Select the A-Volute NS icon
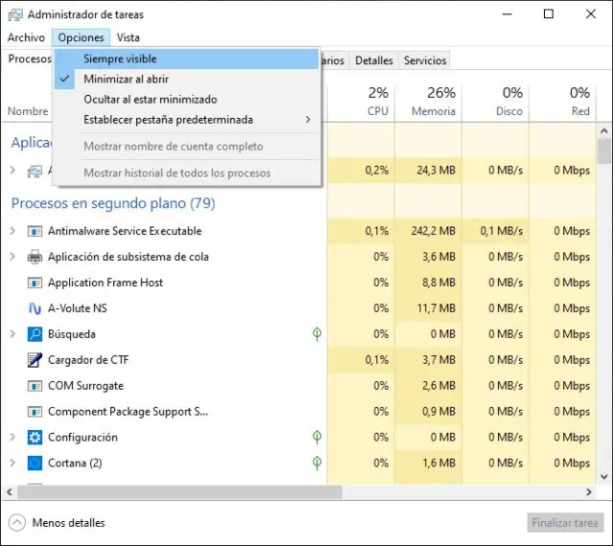This screenshot has width=613, height=546. click(x=34, y=308)
